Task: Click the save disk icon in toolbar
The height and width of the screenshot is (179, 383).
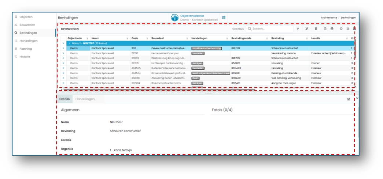Action: (x=348, y=29)
